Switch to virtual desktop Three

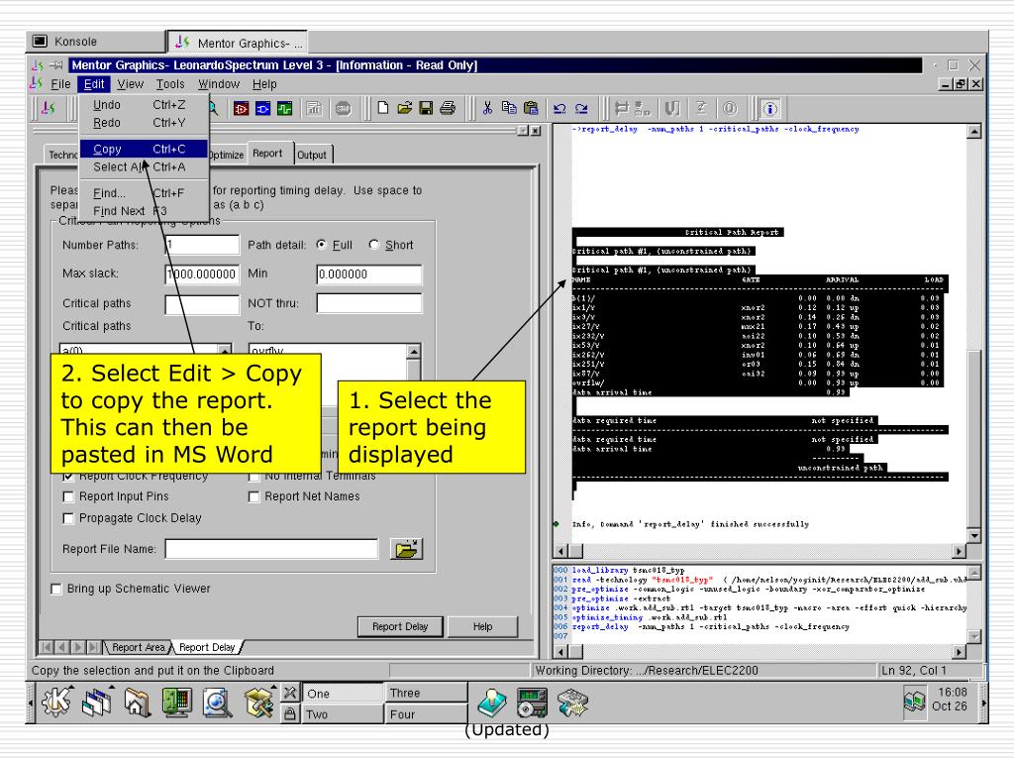[426, 693]
